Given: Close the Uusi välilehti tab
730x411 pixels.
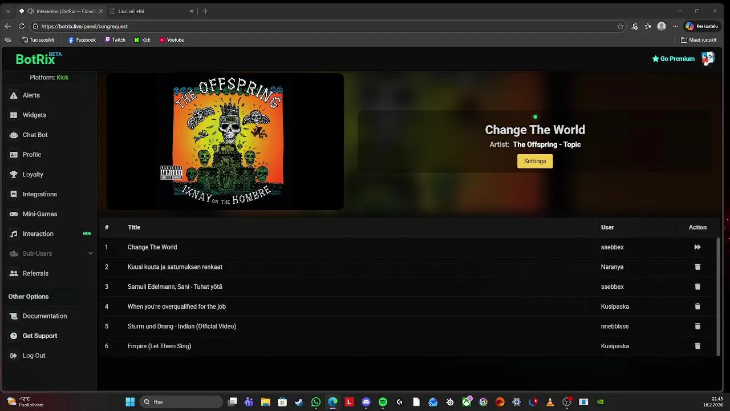Looking at the screenshot, I should [192, 11].
